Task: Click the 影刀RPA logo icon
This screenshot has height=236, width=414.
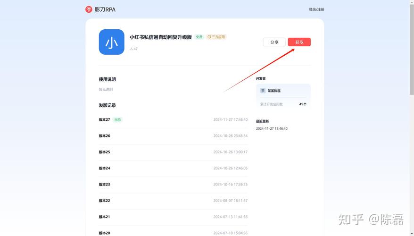Action: [89, 9]
